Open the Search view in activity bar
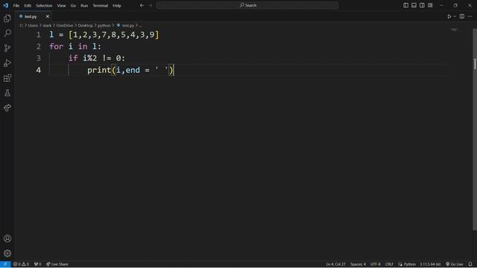 point(7,33)
